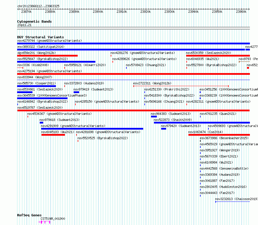This screenshot has width=258, height=225.
Task: Click the red interval line of esv2722311
Action: pyautogui.click(x=181, y=86)
